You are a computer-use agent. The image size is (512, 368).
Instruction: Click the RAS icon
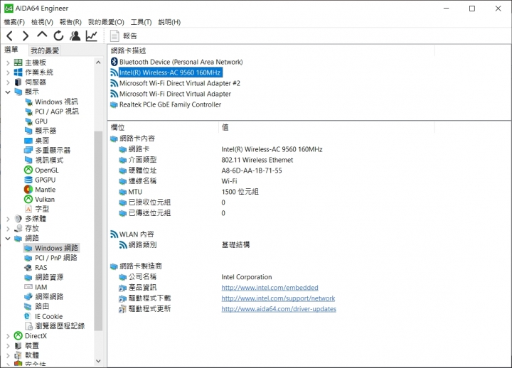coord(28,268)
